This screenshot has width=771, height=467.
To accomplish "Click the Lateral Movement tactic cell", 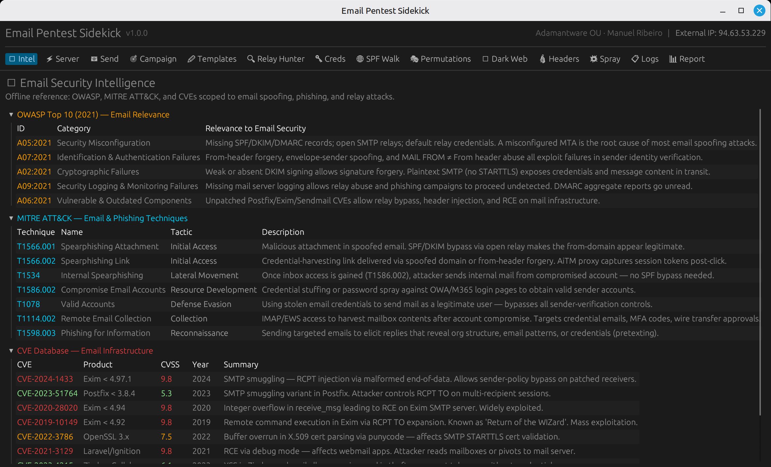I will tap(204, 275).
